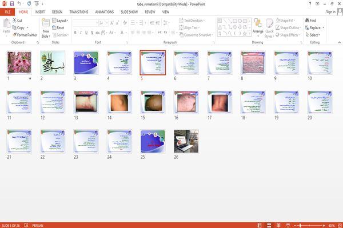Decrease font size with the small A icon
Viewport: 343px width, 228px height.
tap(117, 23)
